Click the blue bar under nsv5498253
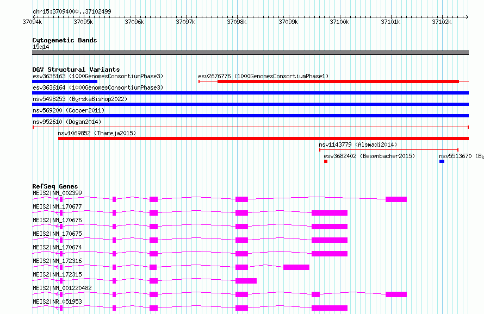Image resolution: width=484 pixels, height=314 pixels. click(250, 104)
